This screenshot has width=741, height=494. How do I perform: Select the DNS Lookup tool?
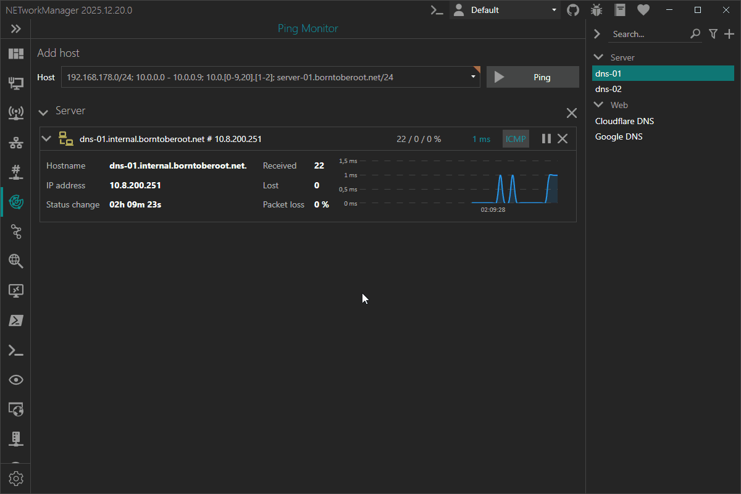(x=16, y=261)
